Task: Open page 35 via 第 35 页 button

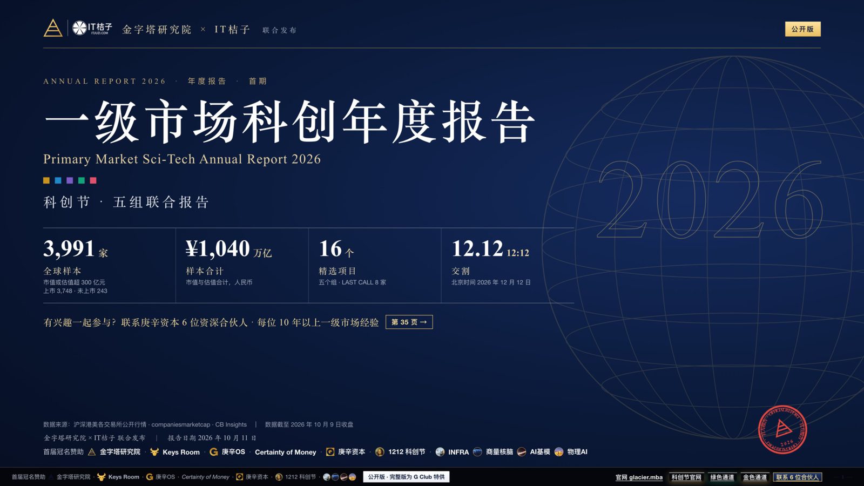Action: 409,322
